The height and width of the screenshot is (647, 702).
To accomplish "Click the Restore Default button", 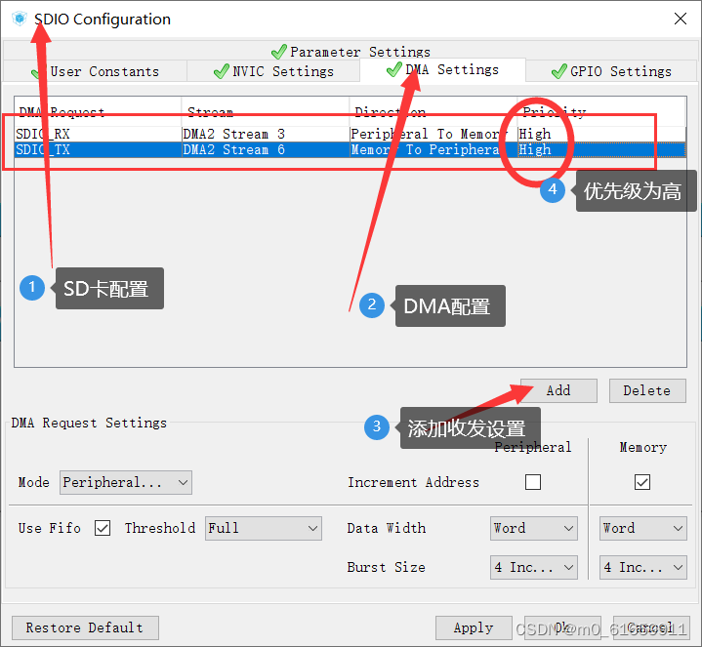I will click(85, 627).
